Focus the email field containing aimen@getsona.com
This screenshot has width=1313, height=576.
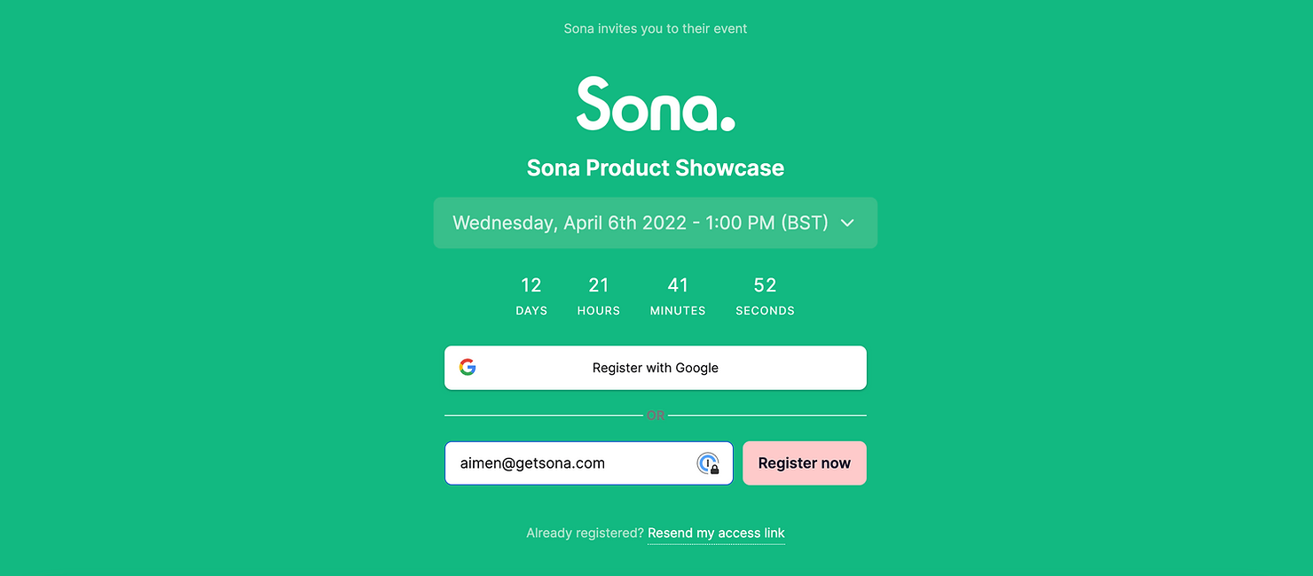tap(589, 463)
